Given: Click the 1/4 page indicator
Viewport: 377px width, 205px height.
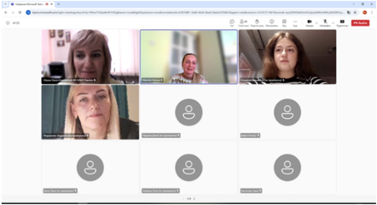Looking at the screenshot, I should tap(189, 199).
